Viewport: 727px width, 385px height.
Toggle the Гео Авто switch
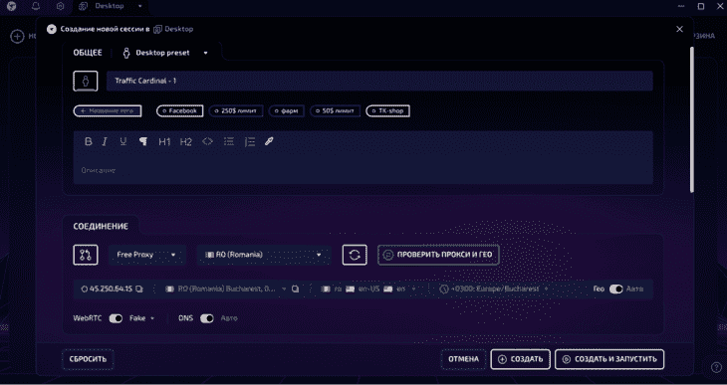pyautogui.click(x=615, y=289)
